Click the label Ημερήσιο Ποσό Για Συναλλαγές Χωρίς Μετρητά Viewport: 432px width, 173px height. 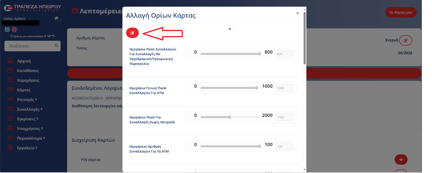click(x=152, y=120)
